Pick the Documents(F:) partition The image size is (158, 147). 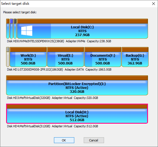pos(103,57)
